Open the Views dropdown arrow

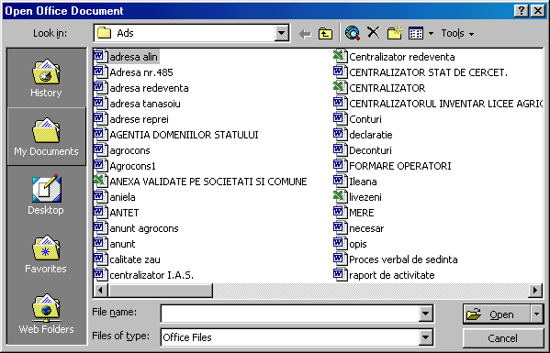click(431, 34)
